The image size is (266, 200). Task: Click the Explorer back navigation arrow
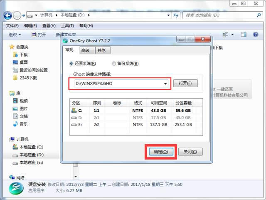click(x=7, y=15)
